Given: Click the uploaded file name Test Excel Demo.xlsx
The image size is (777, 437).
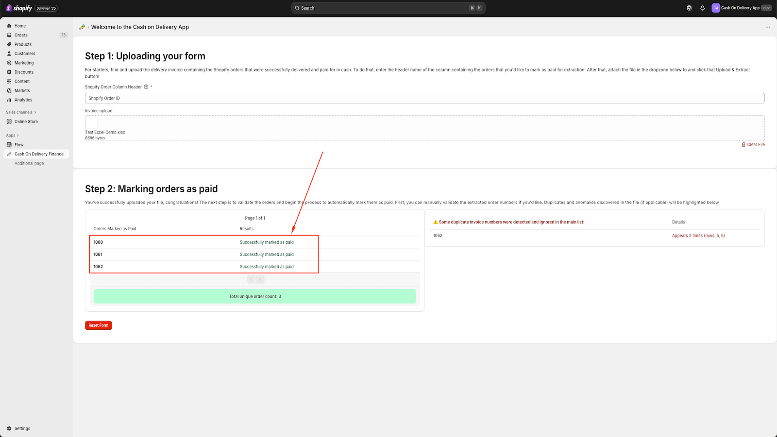Looking at the screenshot, I should pos(105,132).
